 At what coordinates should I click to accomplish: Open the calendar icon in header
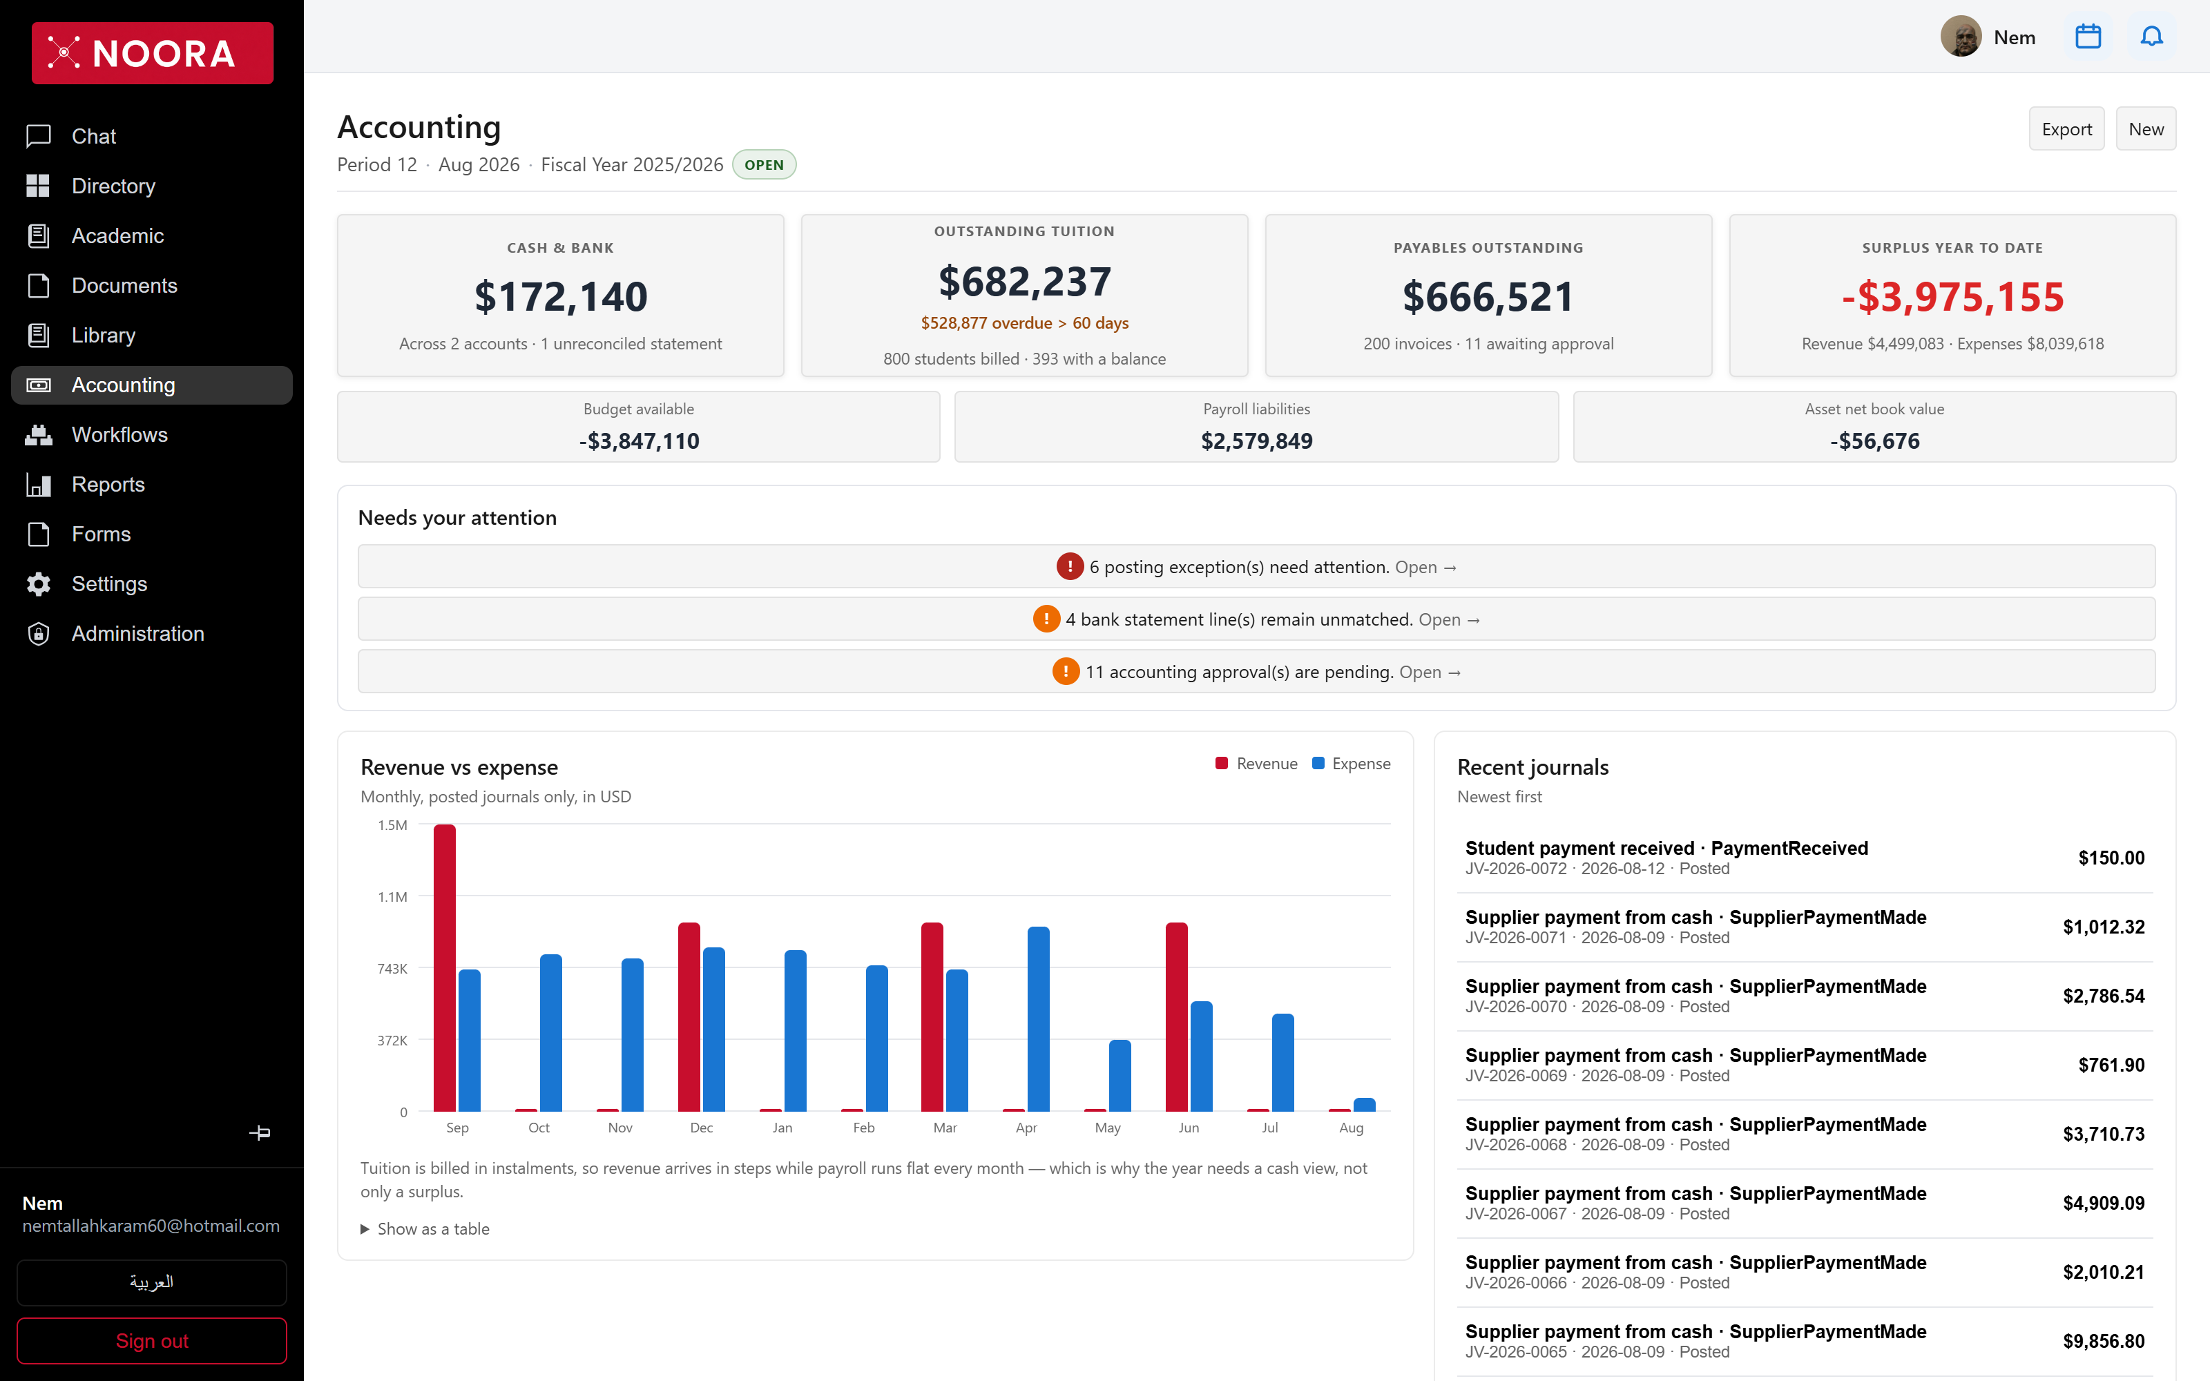[2088, 37]
